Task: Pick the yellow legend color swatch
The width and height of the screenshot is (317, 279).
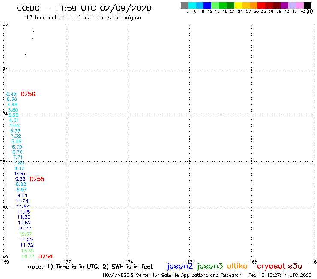Action: [x=238, y=5]
